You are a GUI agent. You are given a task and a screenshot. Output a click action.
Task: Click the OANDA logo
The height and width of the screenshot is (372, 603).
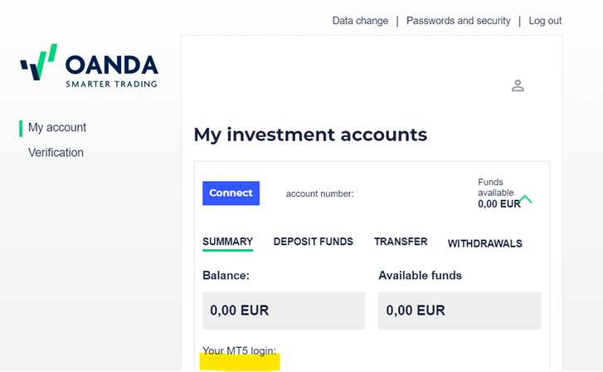[89, 66]
